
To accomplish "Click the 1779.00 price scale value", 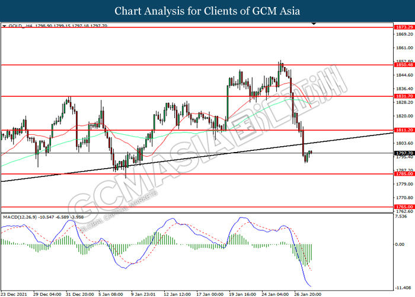I will (x=404, y=184).
